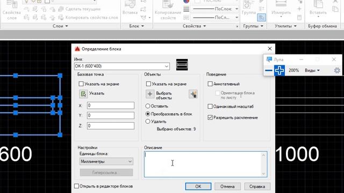Click the Лупа magnifier app icon
The width and height of the screenshot is (344, 193).
[269, 60]
